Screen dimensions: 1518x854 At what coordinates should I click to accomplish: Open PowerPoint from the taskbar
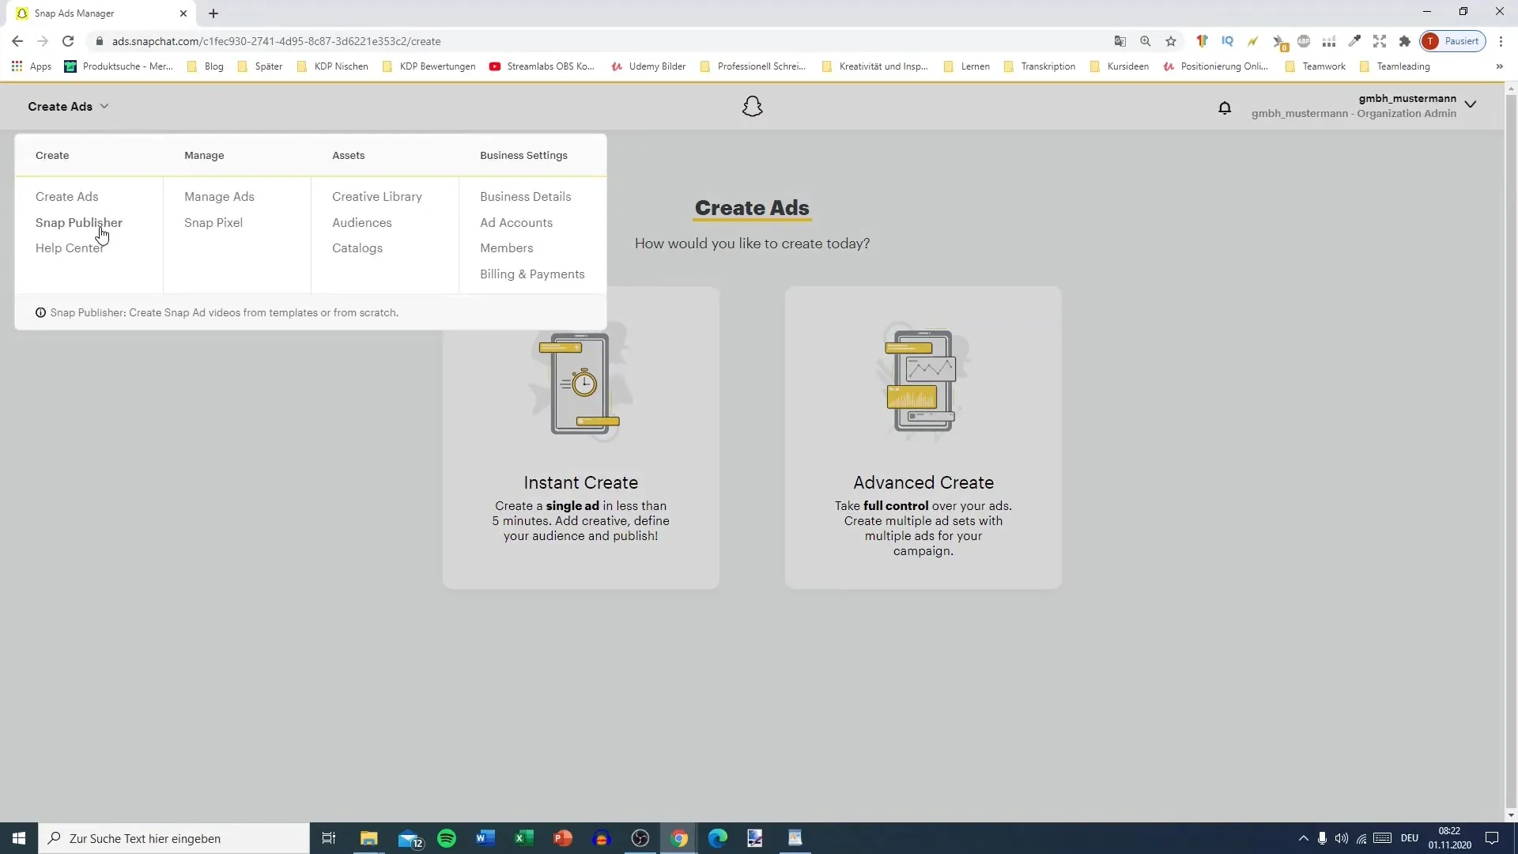point(562,838)
